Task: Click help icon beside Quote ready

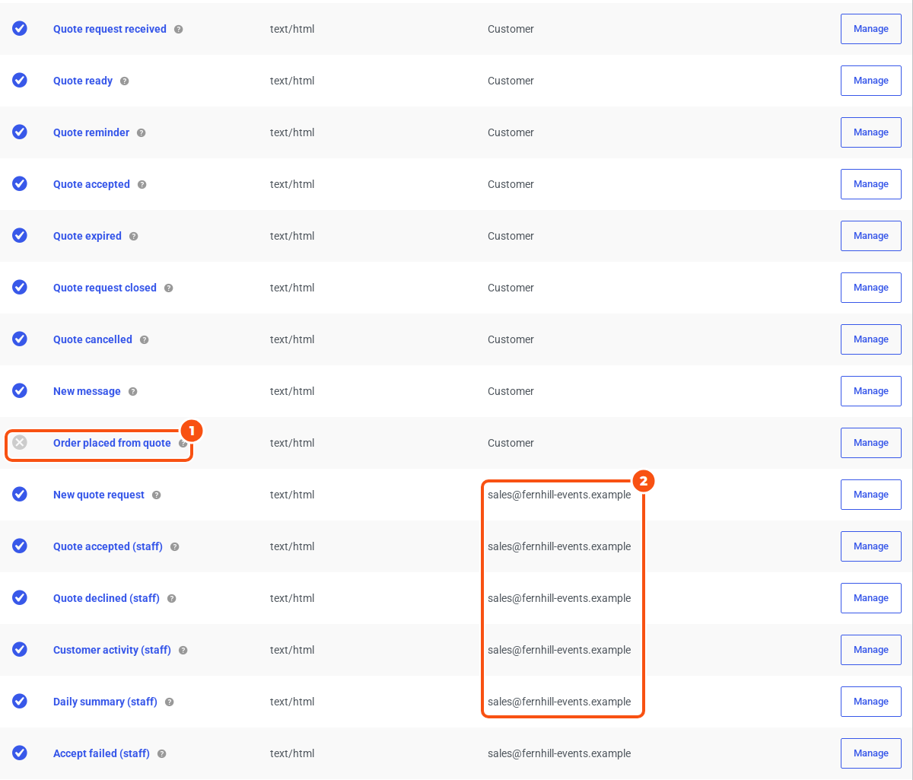Action: tap(125, 81)
